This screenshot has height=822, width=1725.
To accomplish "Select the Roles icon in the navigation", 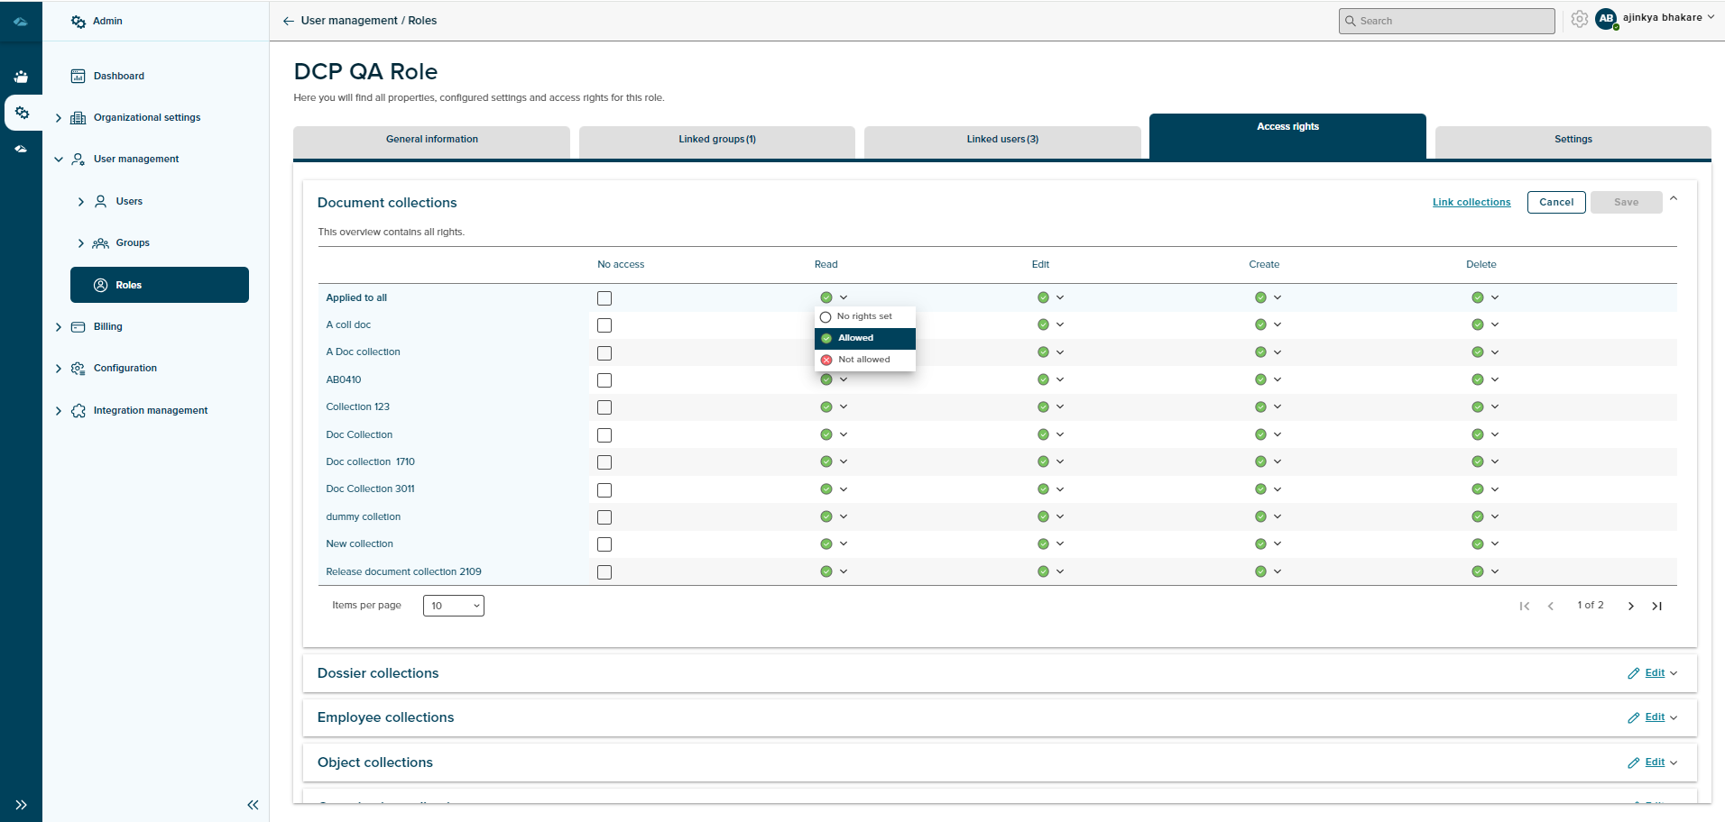I will 99,285.
